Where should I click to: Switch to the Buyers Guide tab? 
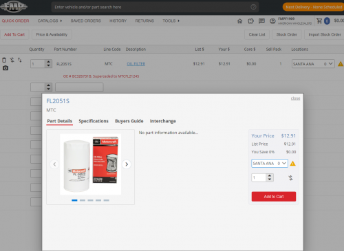pos(129,121)
